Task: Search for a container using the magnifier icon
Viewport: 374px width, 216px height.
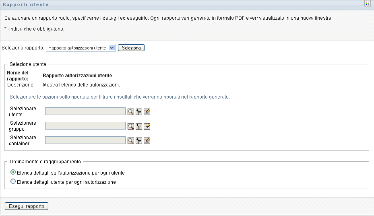Action: pos(131,141)
